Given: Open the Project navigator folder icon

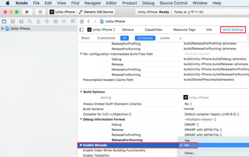Looking at the screenshot, I should tap(4, 21).
